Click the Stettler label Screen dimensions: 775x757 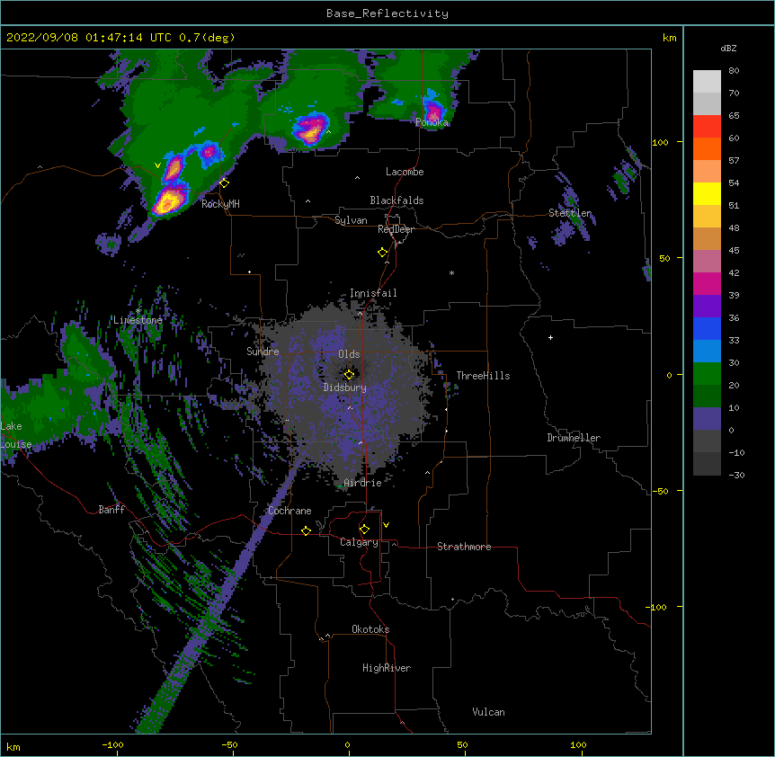[x=570, y=212]
